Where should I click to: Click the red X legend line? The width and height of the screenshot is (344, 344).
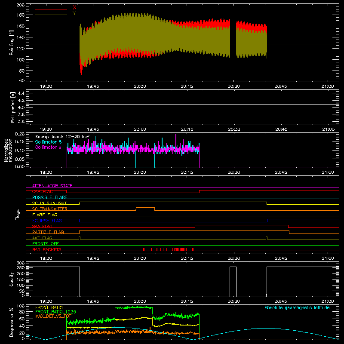(51, 9)
